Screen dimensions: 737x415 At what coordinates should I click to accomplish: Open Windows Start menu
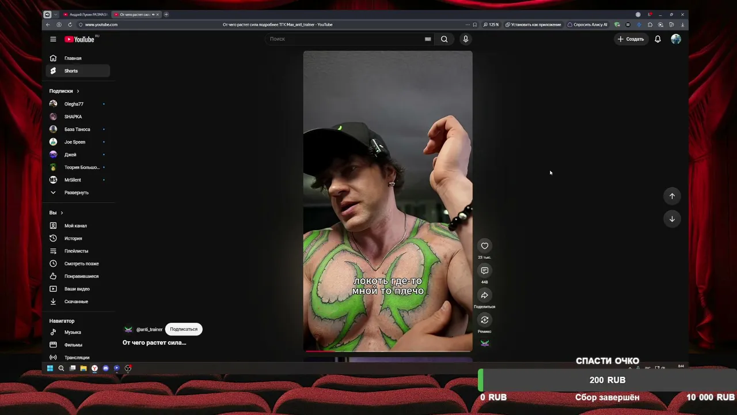(50, 368)
